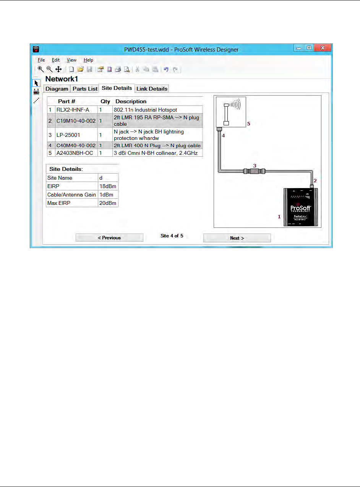Viewport: 360px width, 487px height.
Task: Click the lightning protector connector labeled 3
Action: click(x=254, y=170)
